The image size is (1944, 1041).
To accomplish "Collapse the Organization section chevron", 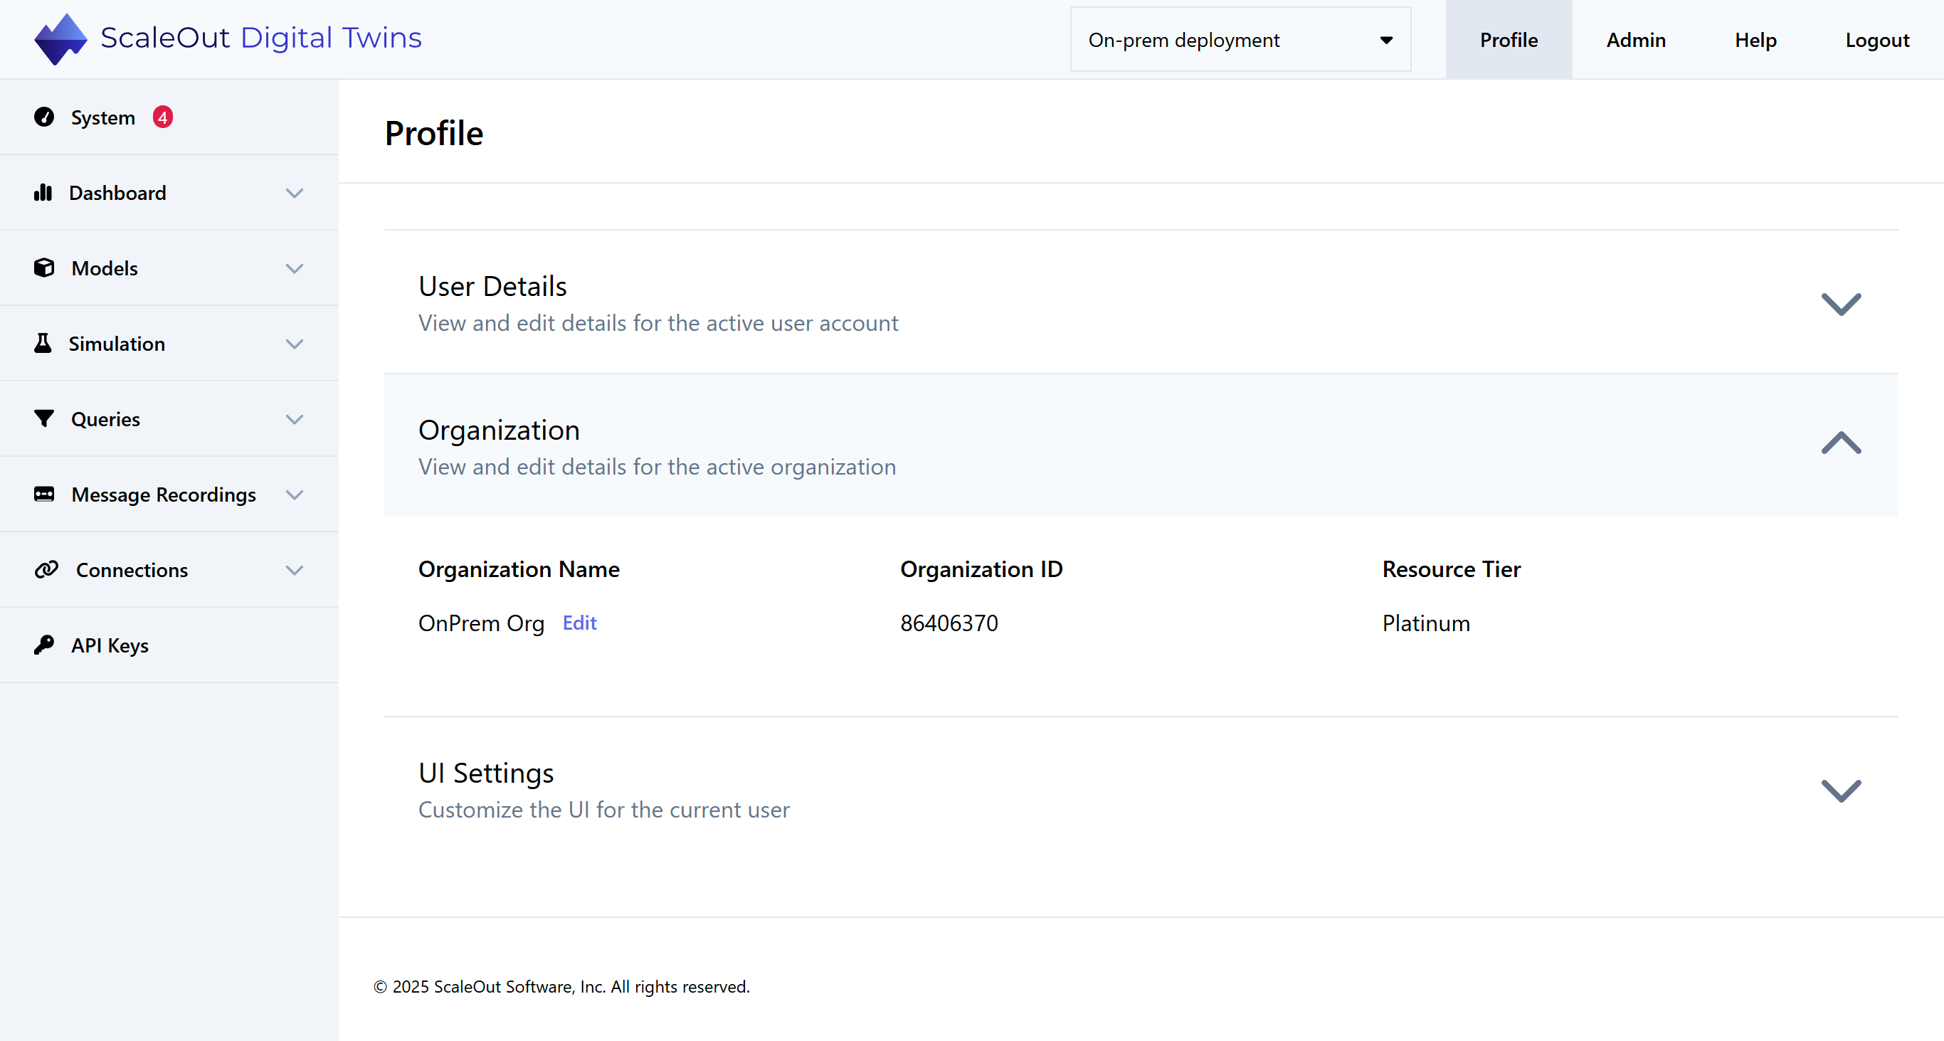I will (1842, 443).
